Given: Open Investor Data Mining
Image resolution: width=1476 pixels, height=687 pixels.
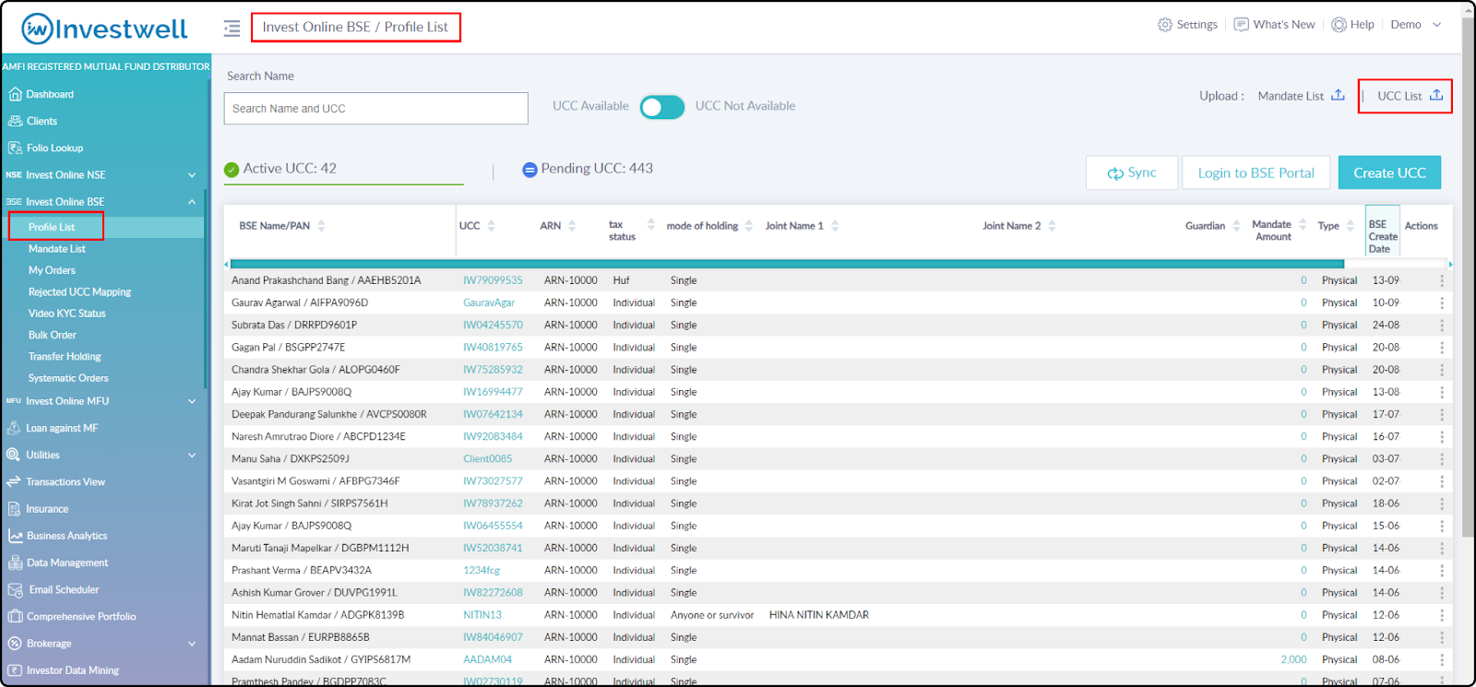Looking at the screenshot, I should pos(72,670).
